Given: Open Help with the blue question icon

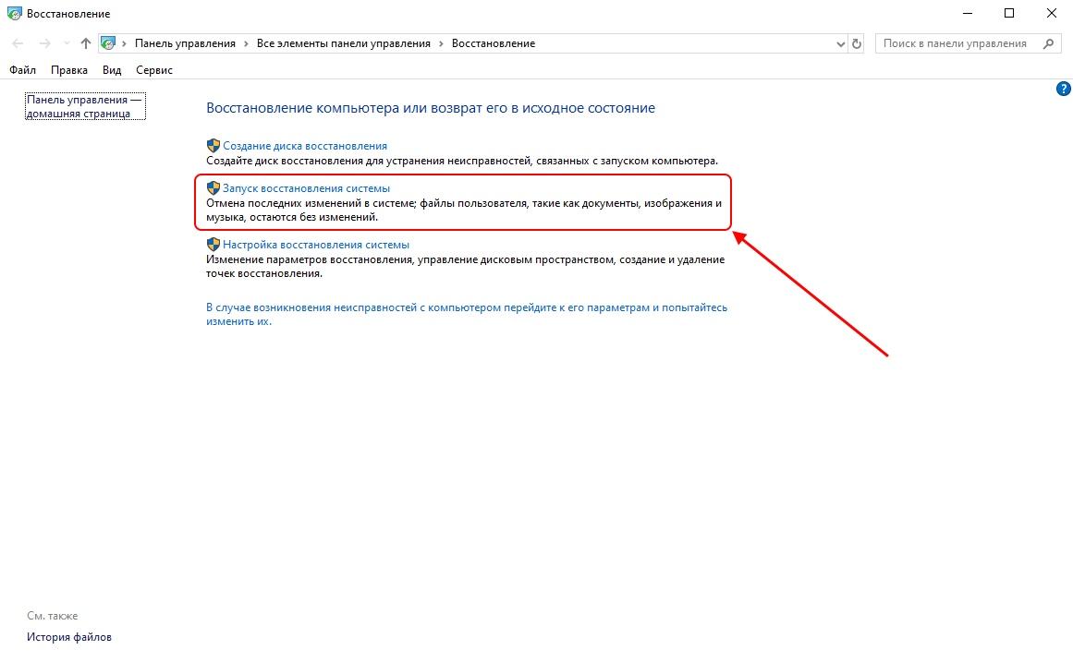Looking at the screenshot, I should pos(1064,89).
